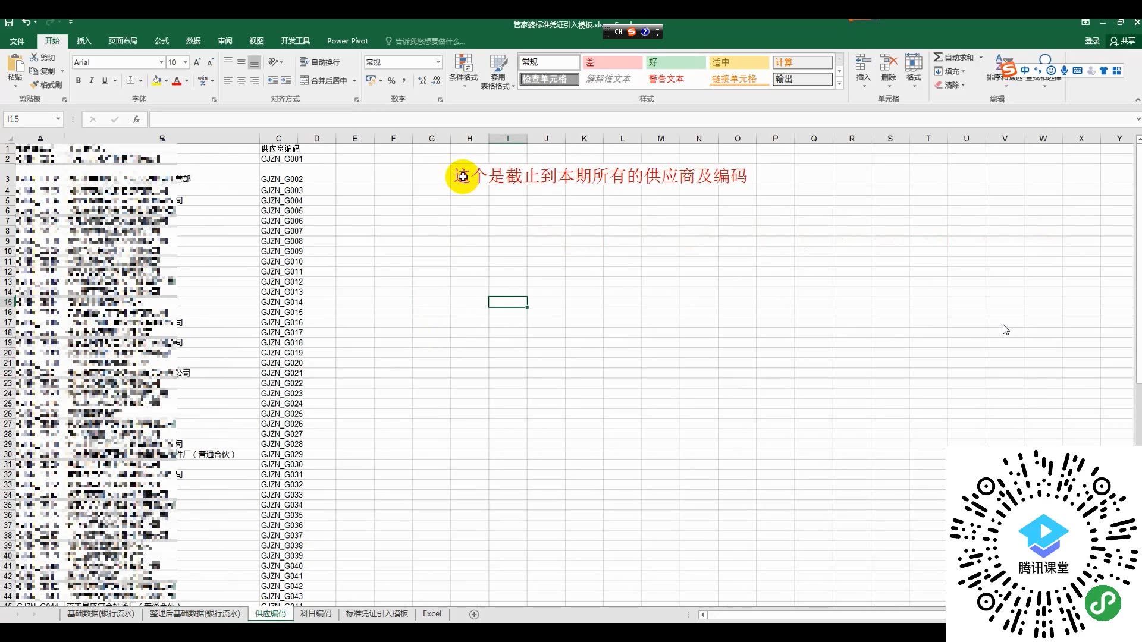Click the comma style icon
The image size is (1142, 642).
[404, 80]
